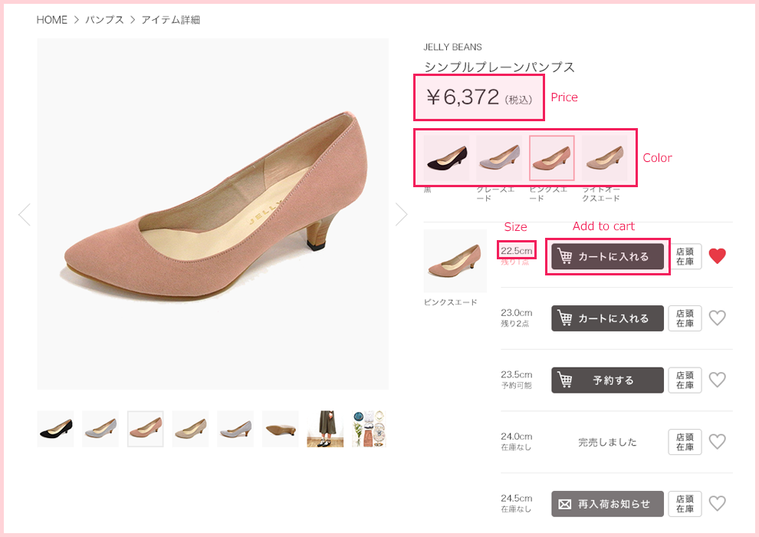Unfavorite the 22.5cm size red heart
This screenshot has height=537, width=759.
click(x=717, y=255)
